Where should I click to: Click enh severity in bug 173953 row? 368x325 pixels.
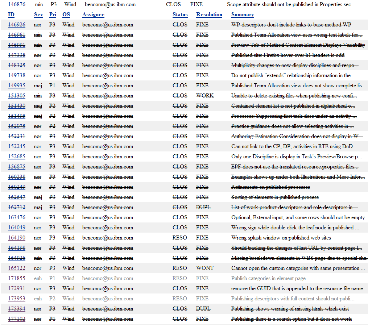(x=38, y=299)
